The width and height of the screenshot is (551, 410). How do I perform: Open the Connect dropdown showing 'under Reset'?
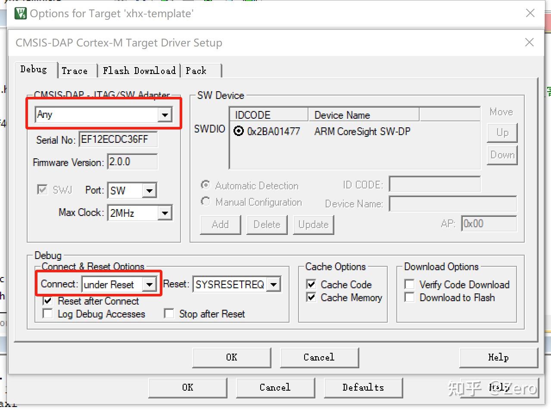point(150,284)
